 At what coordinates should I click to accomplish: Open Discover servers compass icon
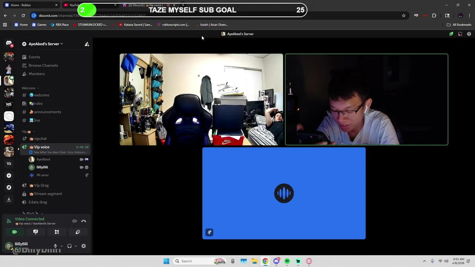coord(9,187)
